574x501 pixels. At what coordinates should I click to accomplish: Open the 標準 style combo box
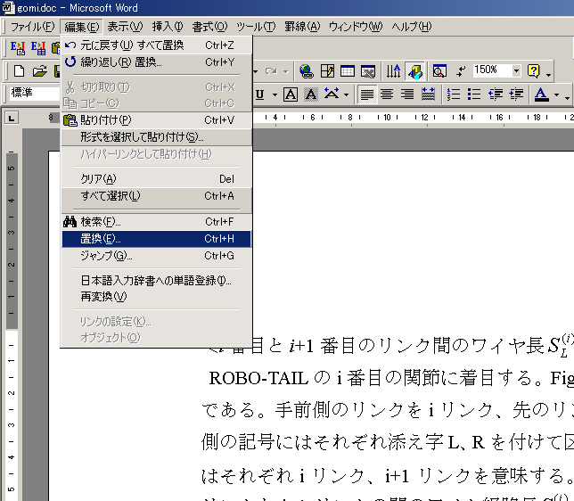[x=35, y=93]
